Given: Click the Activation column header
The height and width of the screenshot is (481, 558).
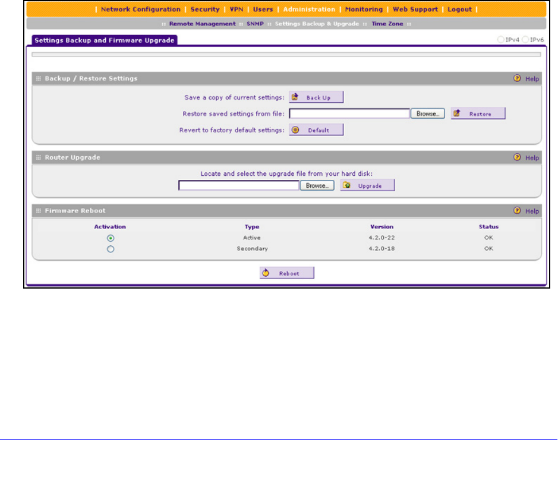Looking at the screenshot, I should [x=110, y=226].
